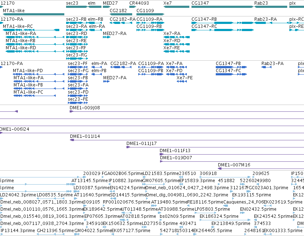Select BAC clone DME1-007M16
Image resolution: width=304 pixels, height=236 pixels.
click(234, 165)
